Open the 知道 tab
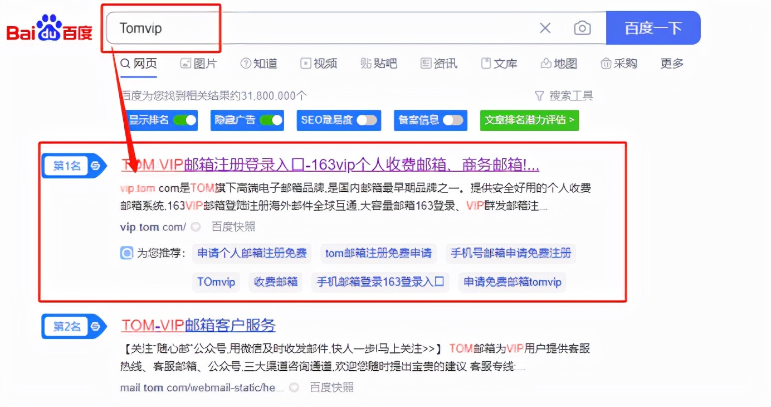The width and height of the screenshot is (771, 407). pos(258,64)
